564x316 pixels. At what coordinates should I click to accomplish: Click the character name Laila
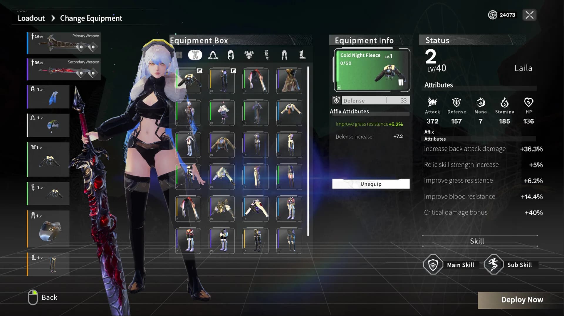[x=523, y=68]
